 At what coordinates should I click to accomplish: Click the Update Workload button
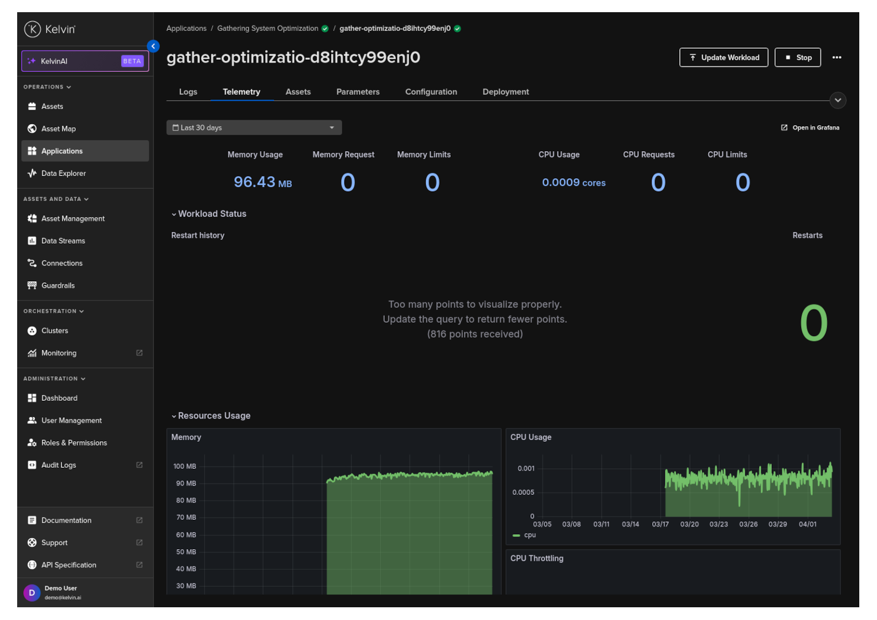pyautogui.click(x=723, y=58)
